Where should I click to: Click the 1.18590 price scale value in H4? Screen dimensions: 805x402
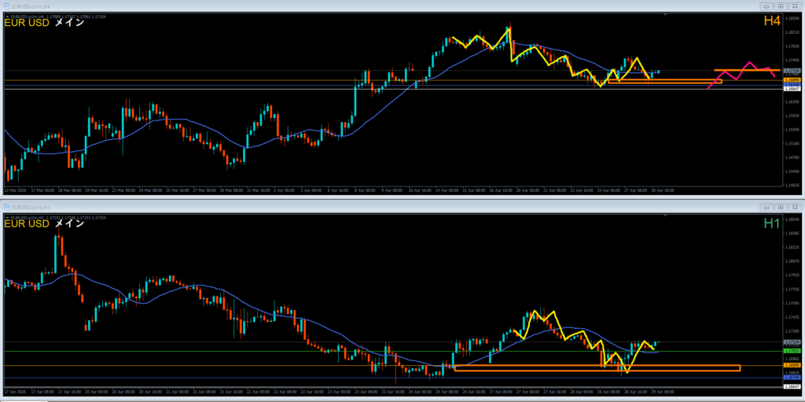[791, 19]
